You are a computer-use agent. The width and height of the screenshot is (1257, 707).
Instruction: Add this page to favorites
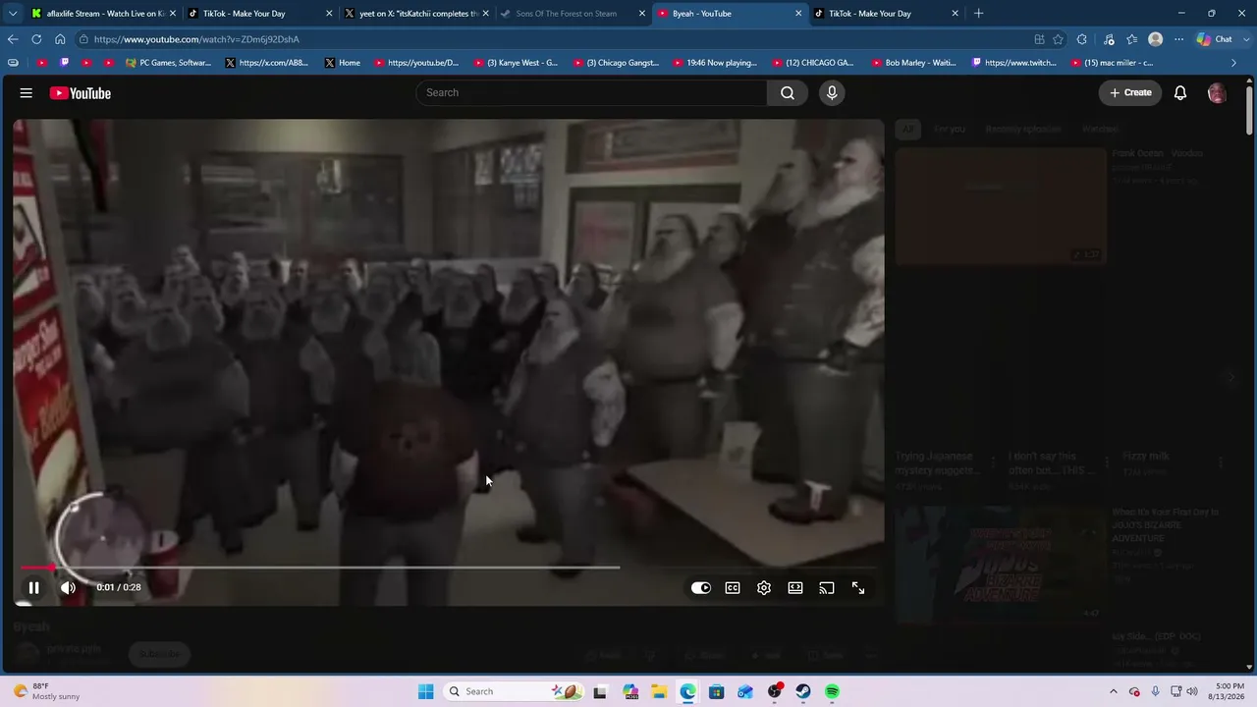[x=1058, y=39]
